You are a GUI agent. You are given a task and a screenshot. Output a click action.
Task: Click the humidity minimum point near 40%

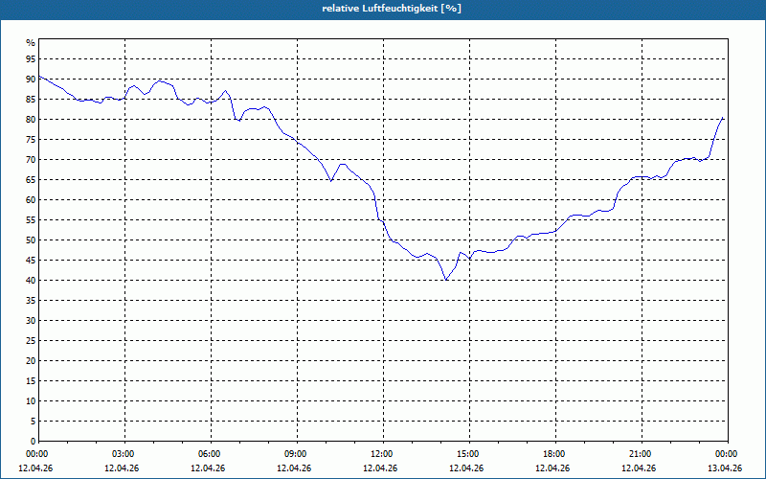coord(446,280)
